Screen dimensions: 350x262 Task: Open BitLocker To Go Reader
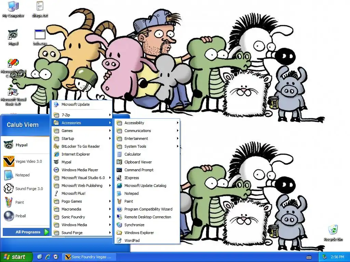click(x=82, y=146)
